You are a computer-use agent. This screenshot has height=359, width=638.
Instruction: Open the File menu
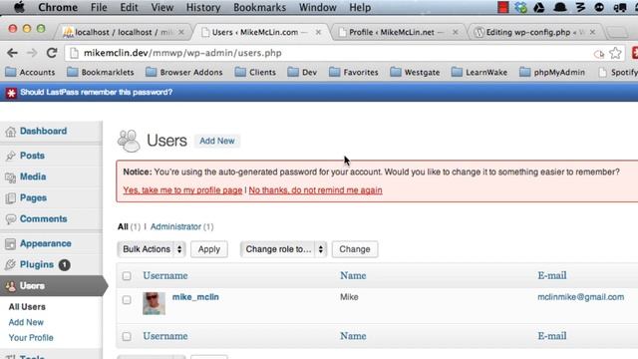pyautogui.click(x=99, y=7)
